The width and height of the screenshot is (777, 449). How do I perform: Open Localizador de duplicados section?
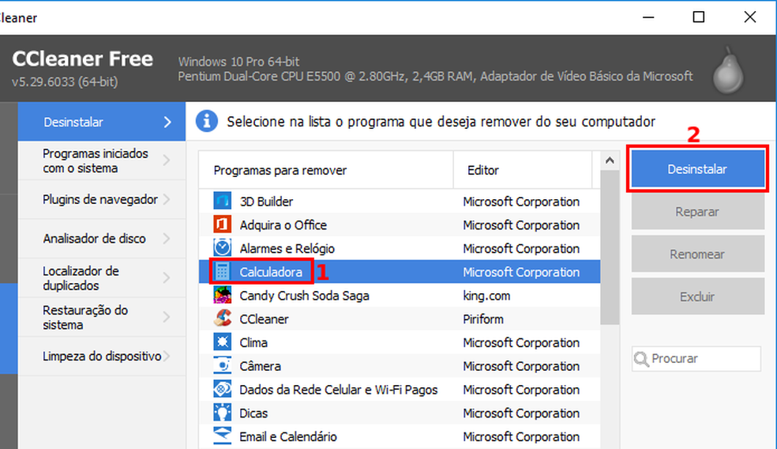(x=102, y=277)
